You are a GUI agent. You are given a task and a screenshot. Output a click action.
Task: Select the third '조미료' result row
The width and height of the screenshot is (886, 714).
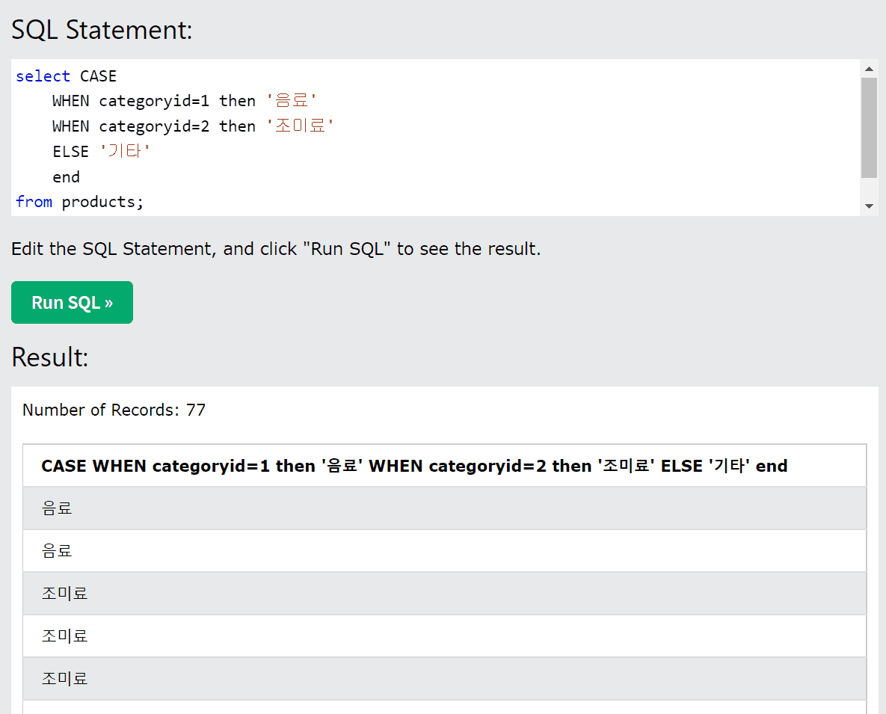[x=445, y=678]
